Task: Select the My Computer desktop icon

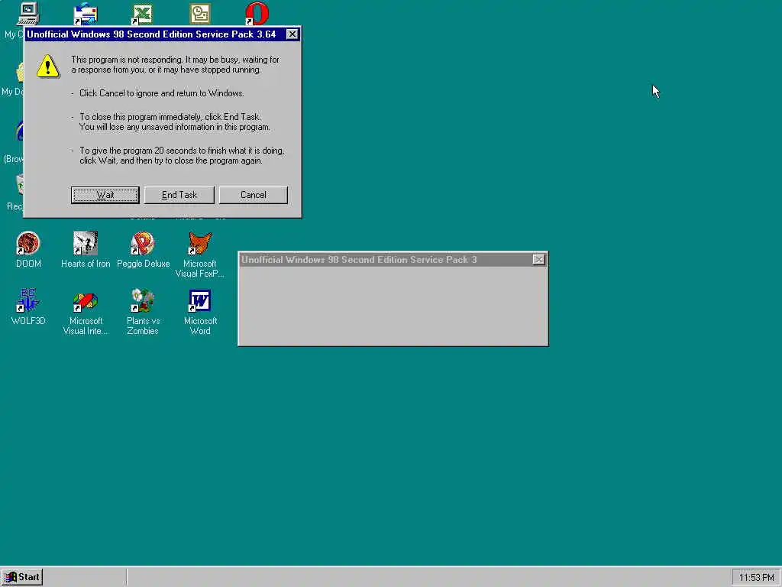Action: click(27, 13)
